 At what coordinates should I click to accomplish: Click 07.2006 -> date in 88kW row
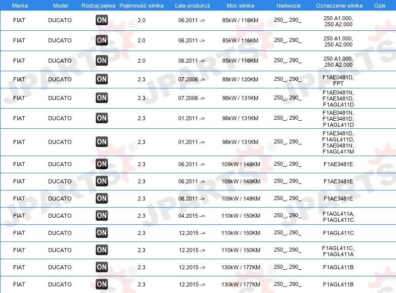tap(191, 79)
